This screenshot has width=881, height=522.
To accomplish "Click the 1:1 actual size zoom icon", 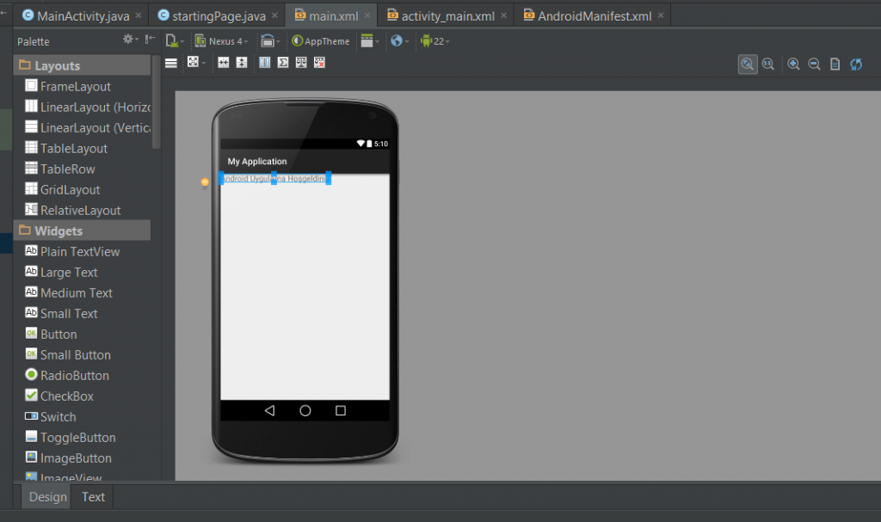I will pyautogui.click(x=767, y=64).
